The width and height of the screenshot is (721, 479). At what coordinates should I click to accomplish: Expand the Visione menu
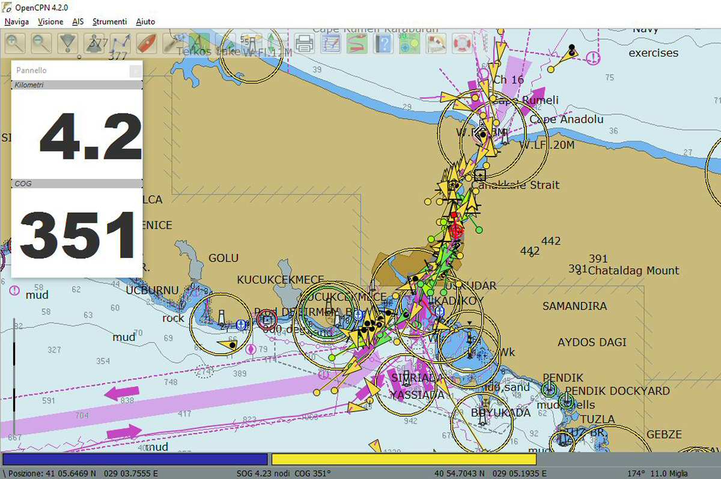click(x=50, y=22)
